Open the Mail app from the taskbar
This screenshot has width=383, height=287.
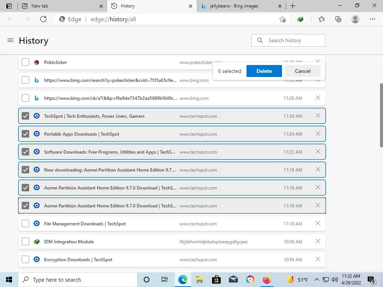pyautogui.click(x=233, y=280)
